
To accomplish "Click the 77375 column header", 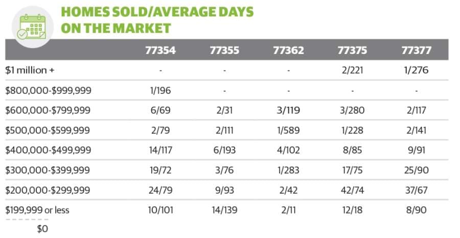I will pyautogui.click(x=352, y=50).
